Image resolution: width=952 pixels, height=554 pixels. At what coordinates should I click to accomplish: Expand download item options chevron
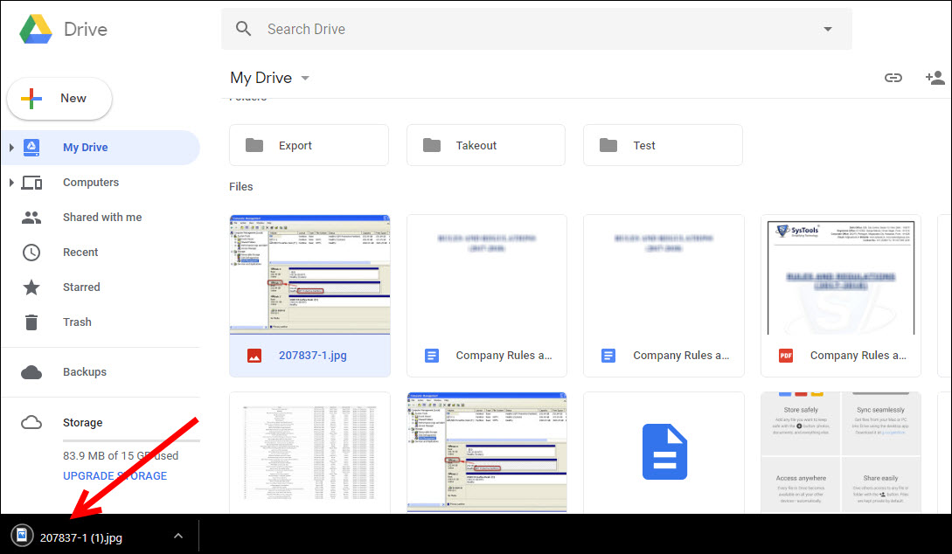(177, 536)
